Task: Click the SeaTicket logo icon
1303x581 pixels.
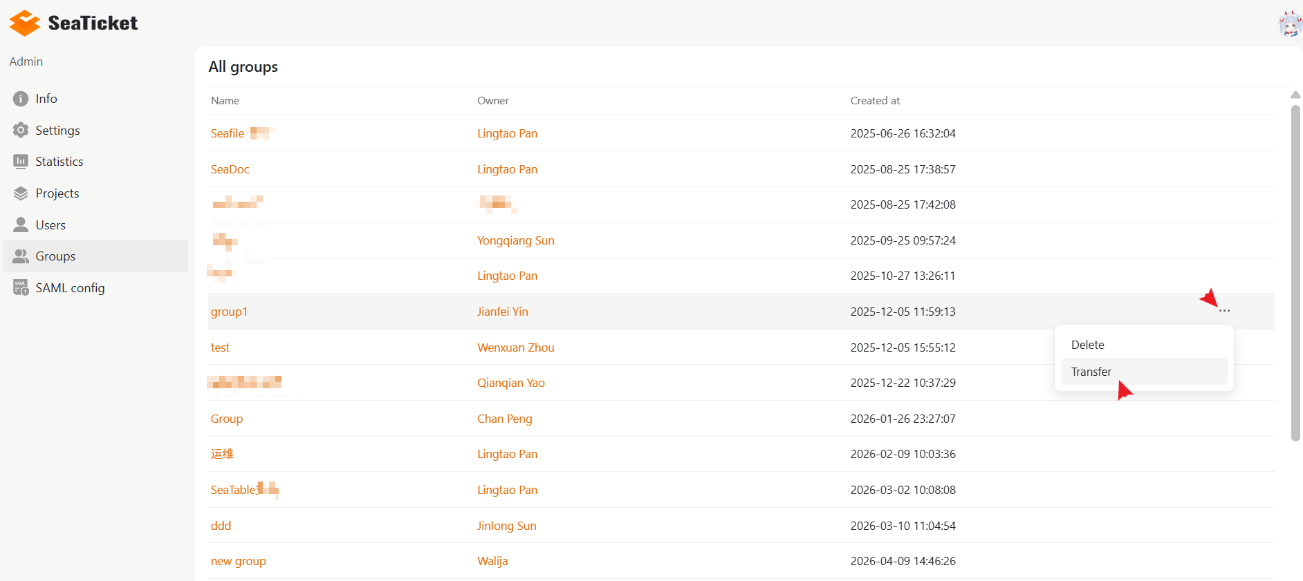Action: coord(25,23)
